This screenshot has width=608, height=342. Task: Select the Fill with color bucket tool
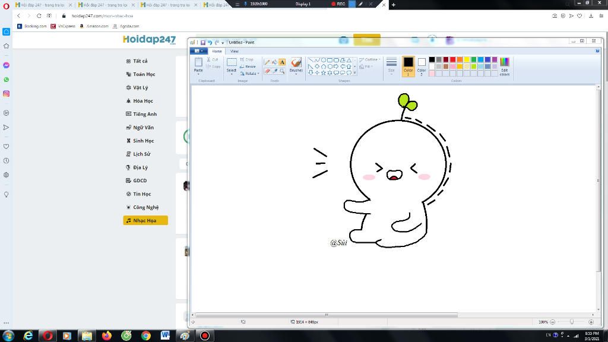point(274,62)
